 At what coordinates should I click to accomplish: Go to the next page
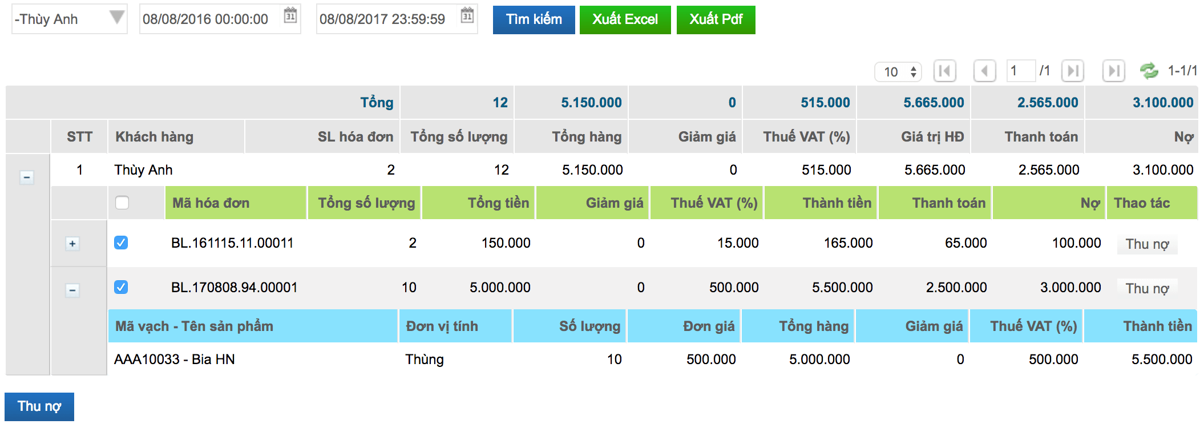point(1073,71)
